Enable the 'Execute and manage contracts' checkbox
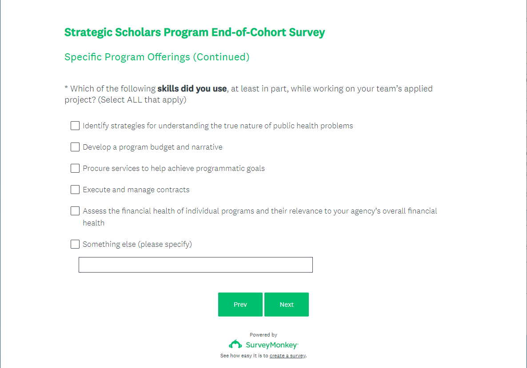527x368 pixels. coord(75,190)
